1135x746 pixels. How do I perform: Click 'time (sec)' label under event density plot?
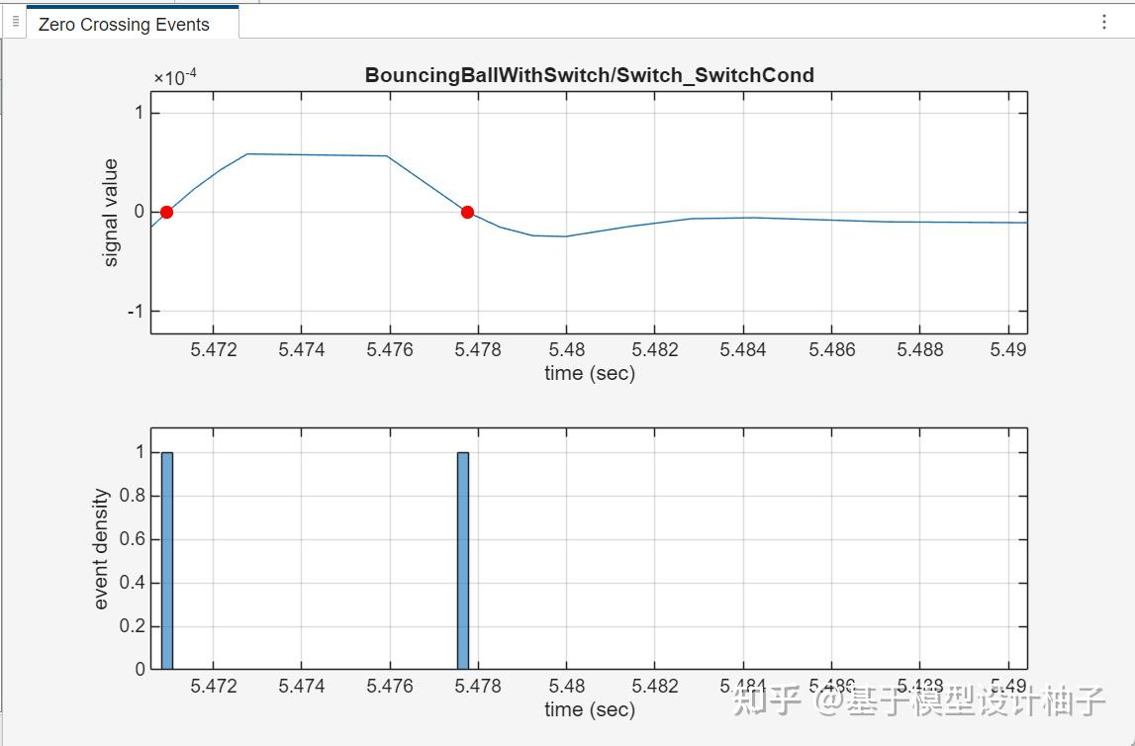coord(590,709)
